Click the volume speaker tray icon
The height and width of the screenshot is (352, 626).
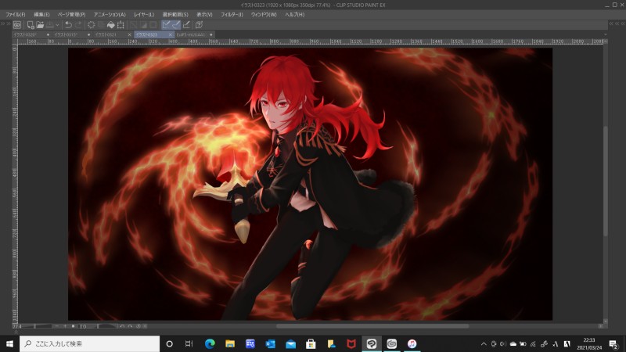point(503,343)
